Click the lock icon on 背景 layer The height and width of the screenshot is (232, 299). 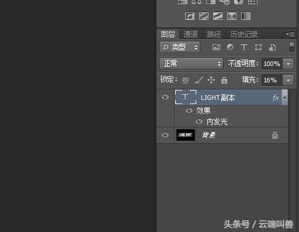pyautogui.click(x=275, y=135)
